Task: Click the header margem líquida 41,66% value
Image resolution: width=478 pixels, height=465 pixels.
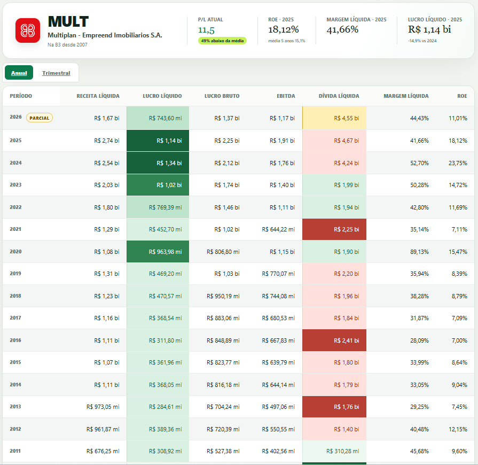Action: pyautogui.click(x=342, y=29)
